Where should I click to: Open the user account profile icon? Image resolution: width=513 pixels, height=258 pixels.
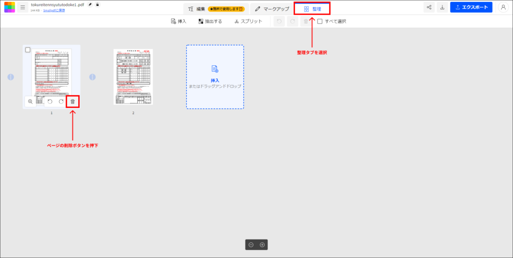tap(503, 7)
